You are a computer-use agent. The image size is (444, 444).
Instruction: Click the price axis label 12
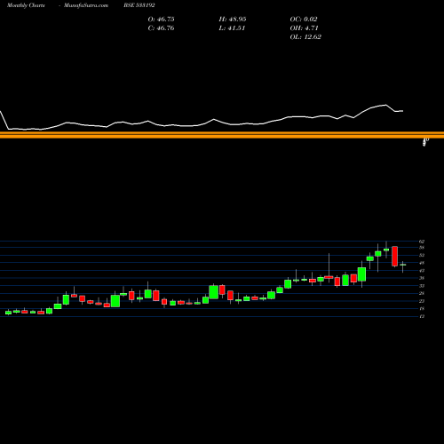click(422, 316)
